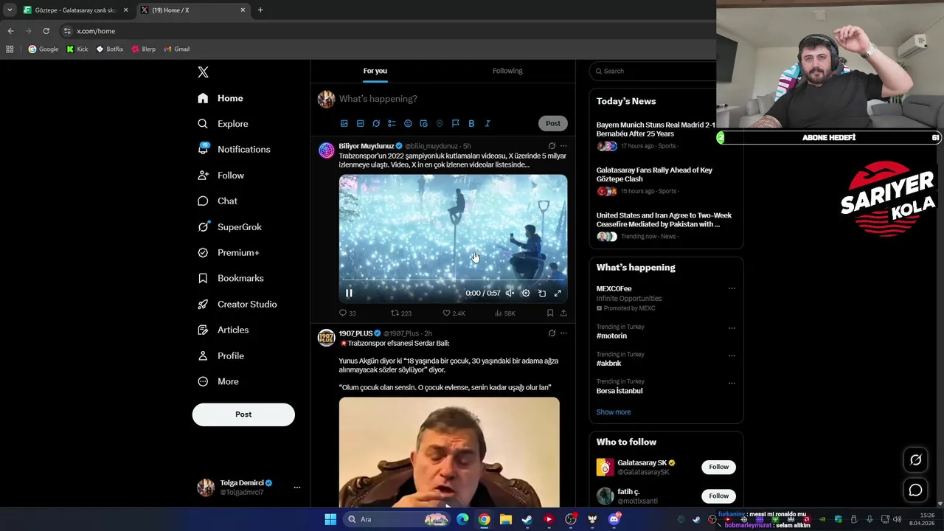Open the #motorin trending topic
This screenshot has height=531, width=944.
point(611,336)
